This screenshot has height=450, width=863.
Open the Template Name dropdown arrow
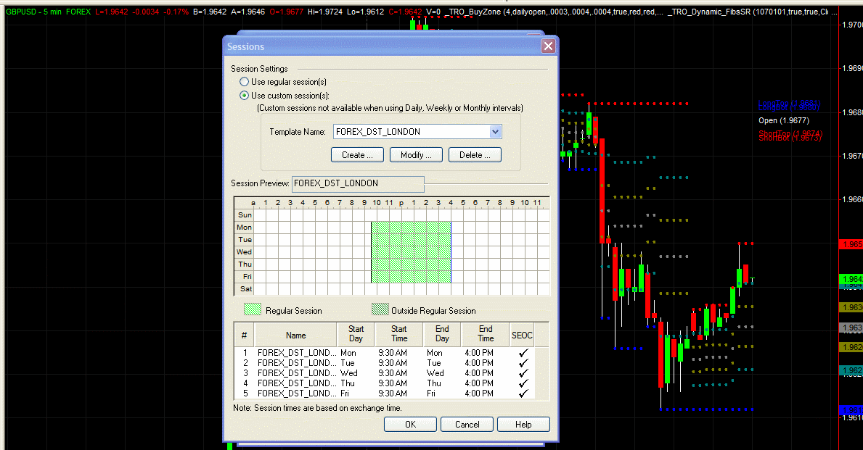(495, 132)
